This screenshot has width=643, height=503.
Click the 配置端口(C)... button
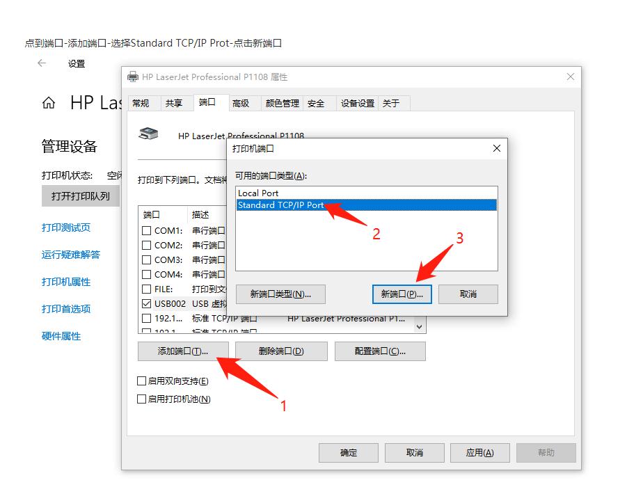click(380, 351)
